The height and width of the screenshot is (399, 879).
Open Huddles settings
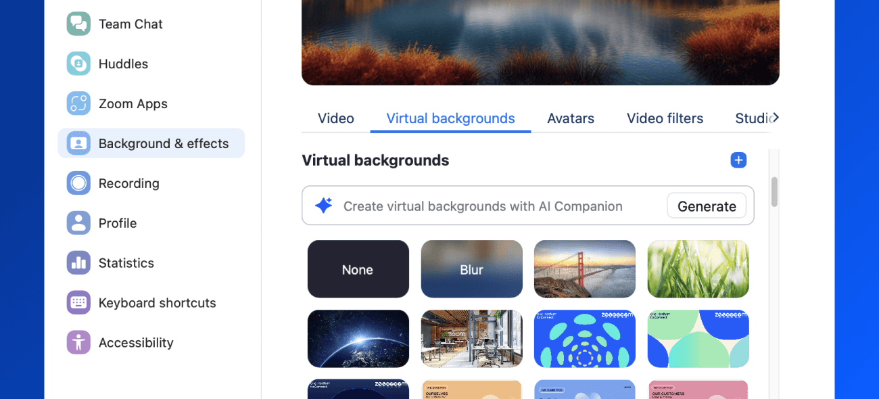(151, 64)
